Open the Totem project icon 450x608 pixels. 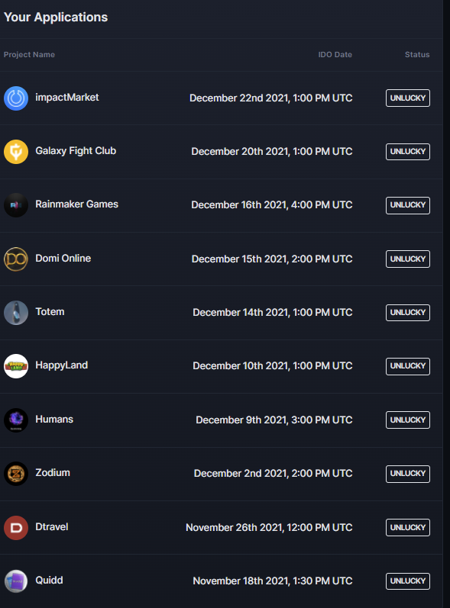[x=16, y=313]
